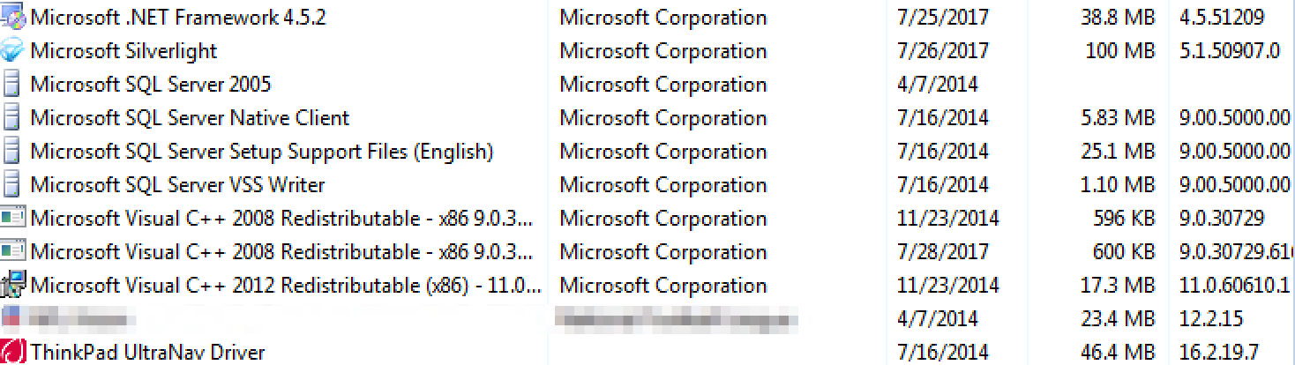Click the Microsoft .NET Framework 4.5.2 icon
Viewport: 1295px width, 365px height.
12,17
